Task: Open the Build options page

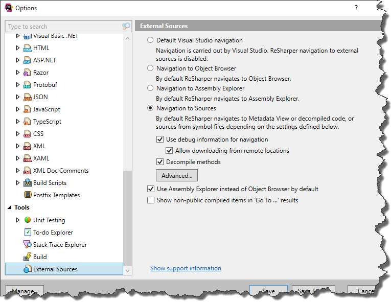Action: (x=40, y=257)
